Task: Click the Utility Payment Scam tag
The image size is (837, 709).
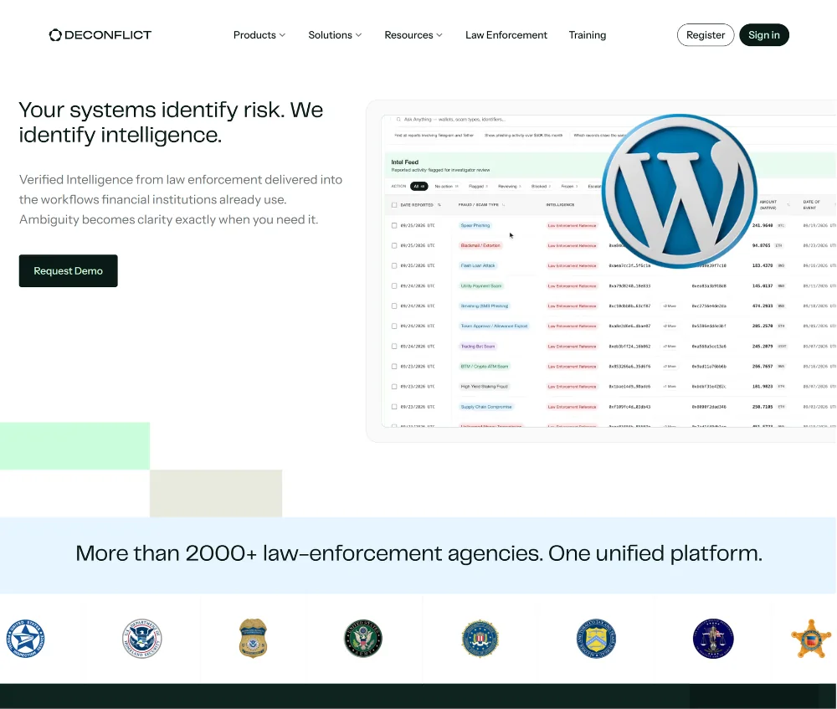Action: point(481,285)
